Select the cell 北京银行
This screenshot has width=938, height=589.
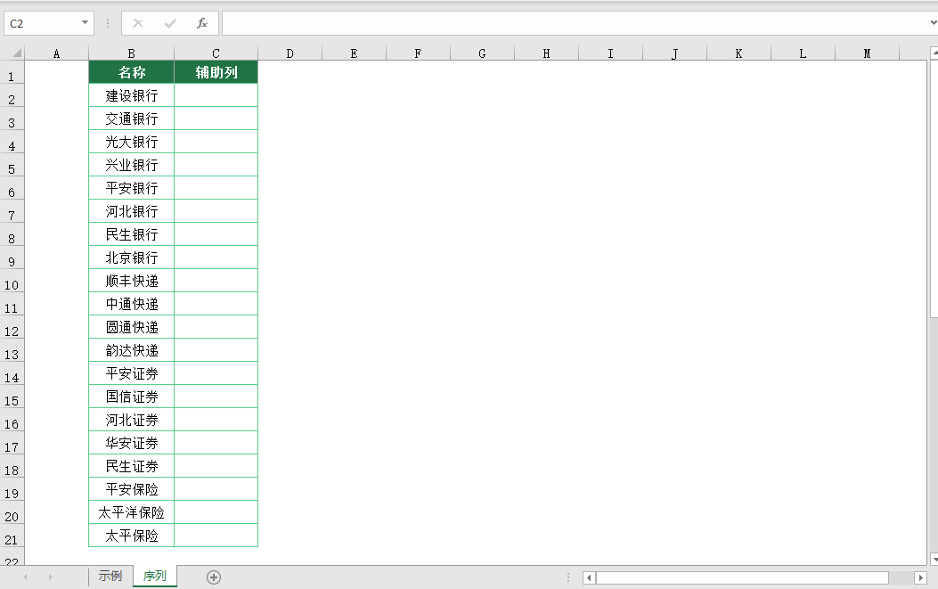(x=131, y=258)
